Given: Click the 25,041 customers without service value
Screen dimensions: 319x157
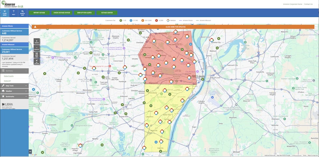Looking at the screenshot, I should [6, 52].
